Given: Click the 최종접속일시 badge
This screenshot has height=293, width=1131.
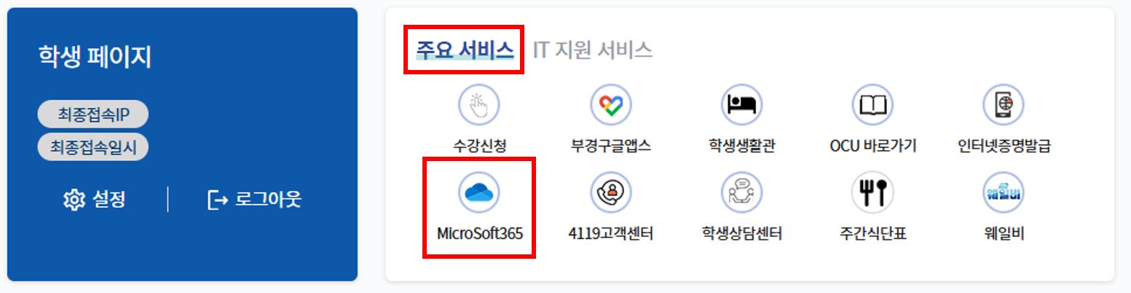Looking at the screenshot, I should click(x=92, y=147).
